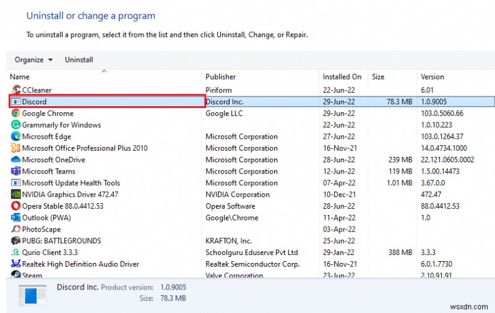The height and width of the screenshot is (313, 495).
Task: Click the Discord thumbnail in details pane
Action: [33, 295]
